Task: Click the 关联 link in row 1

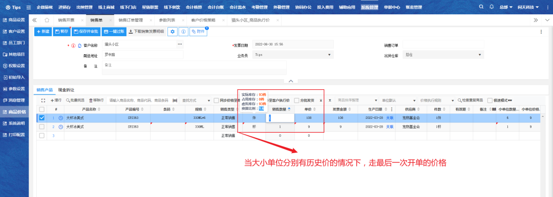Action: tap(390, 118)
